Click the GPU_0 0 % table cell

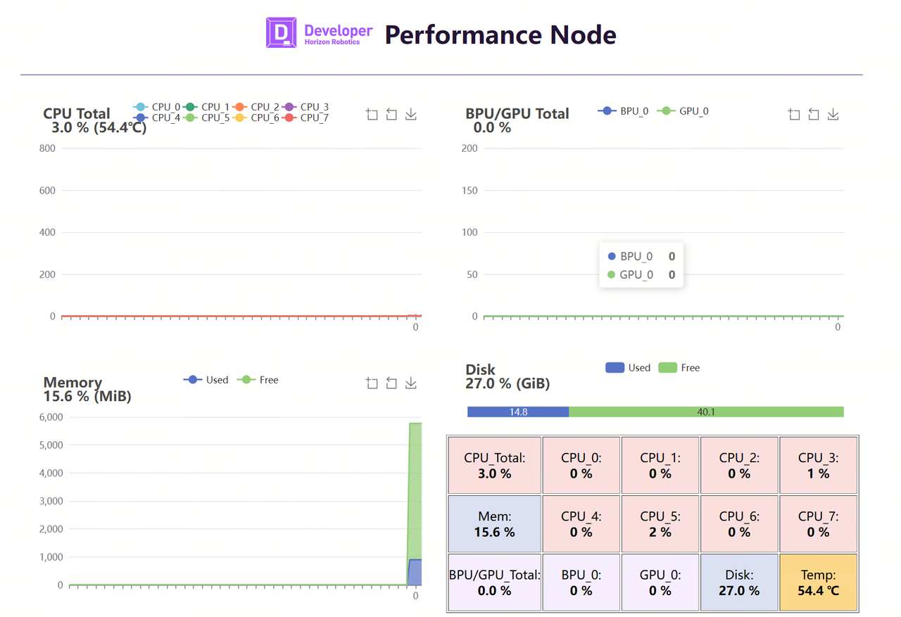[660, 583]
